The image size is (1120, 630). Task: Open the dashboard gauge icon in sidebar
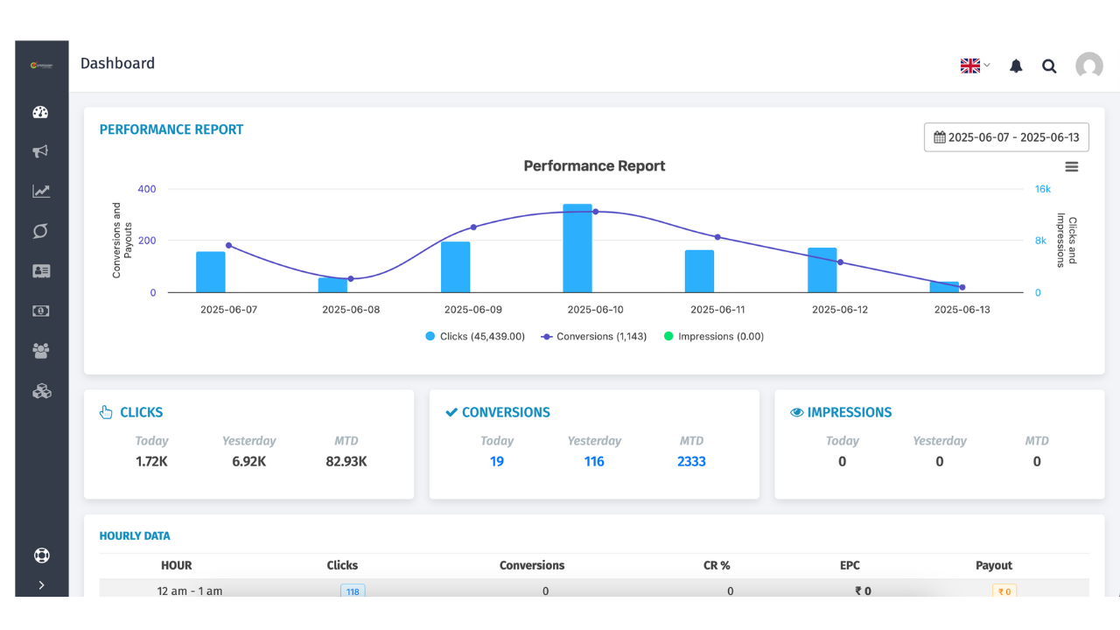[x=41, y=112]
